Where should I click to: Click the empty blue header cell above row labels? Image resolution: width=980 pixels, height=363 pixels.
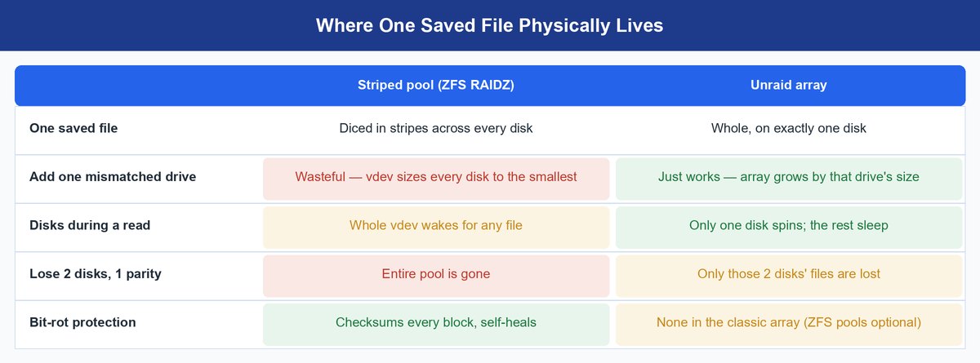tap(138, 85)
